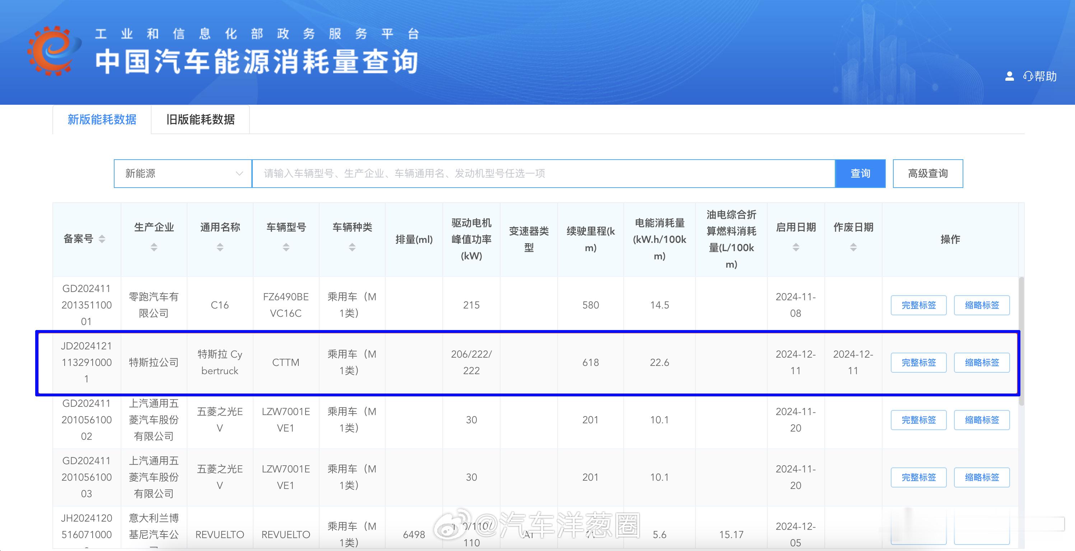Select displacement value 6498

414,534
